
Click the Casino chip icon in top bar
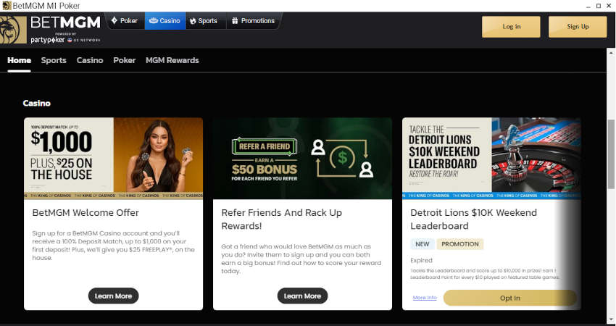point(153,21)
